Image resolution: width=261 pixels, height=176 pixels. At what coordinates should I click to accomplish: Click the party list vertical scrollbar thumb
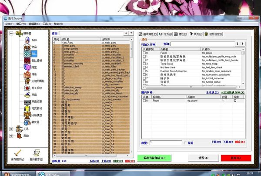[x=131, y=49]
